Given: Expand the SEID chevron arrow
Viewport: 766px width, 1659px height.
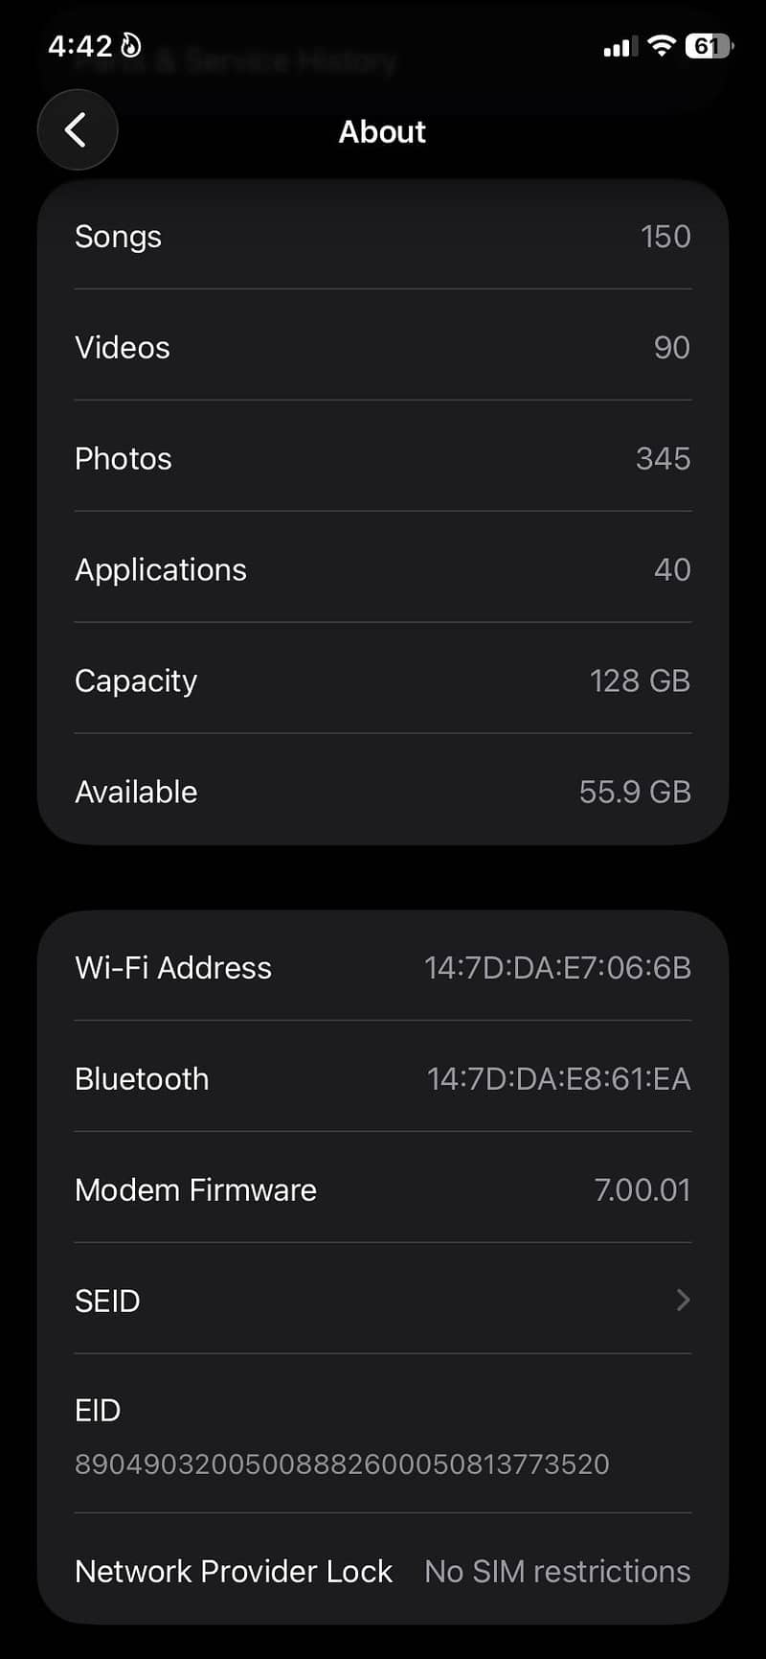Looking at the screenshot, I should pyautogui.click(x=683, y=1301).
